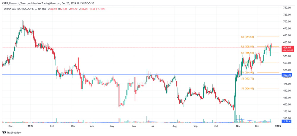Click the CARR_Research_Team publisher header text
Viewport: 297px width, 136px height.
(x=13, y=3)
